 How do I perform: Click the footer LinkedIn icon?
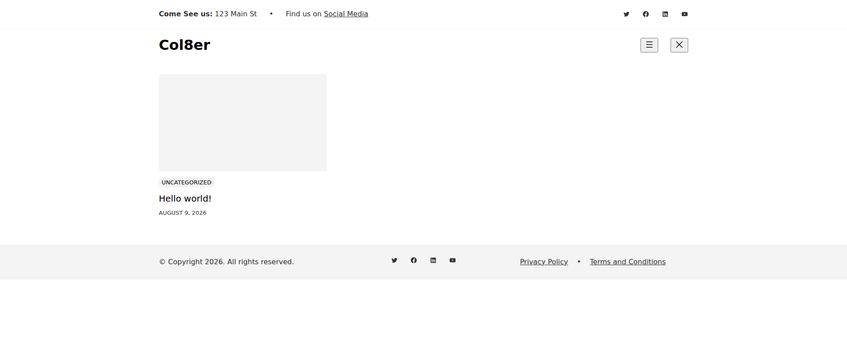pyautogui.click(x=433, y=260)
